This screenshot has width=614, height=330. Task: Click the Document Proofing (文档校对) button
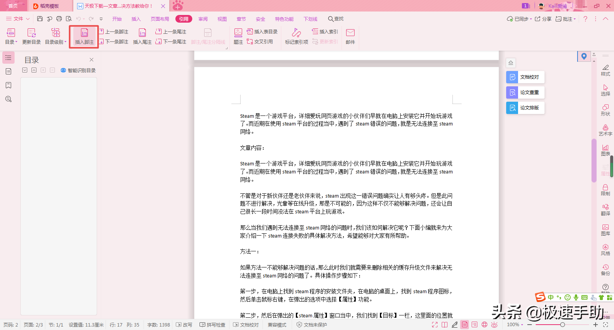coord(525,77)
